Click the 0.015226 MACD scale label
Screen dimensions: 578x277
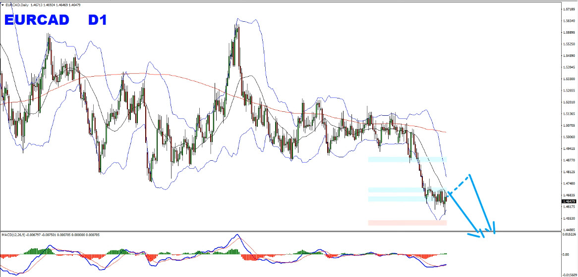[569, 234]
